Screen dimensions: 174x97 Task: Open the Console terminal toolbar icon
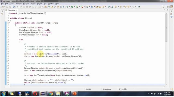14,7
